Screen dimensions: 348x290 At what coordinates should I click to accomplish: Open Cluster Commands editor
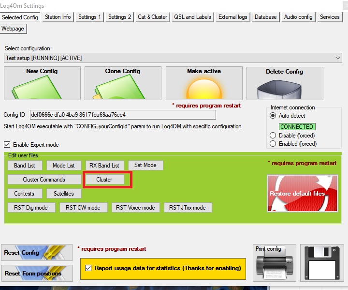click(x=44, y=179)
